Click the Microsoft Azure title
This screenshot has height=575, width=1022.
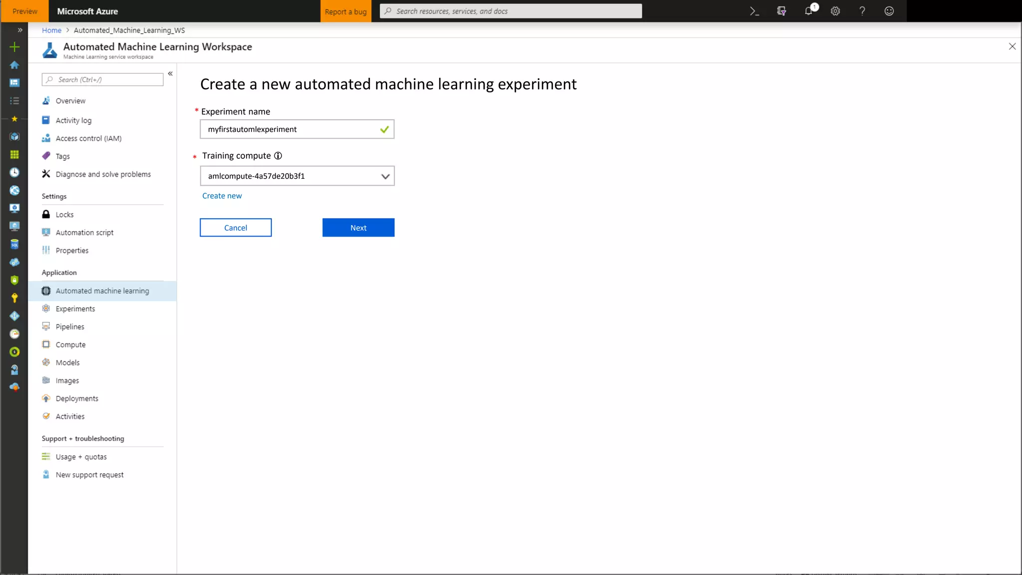(87, 11)
